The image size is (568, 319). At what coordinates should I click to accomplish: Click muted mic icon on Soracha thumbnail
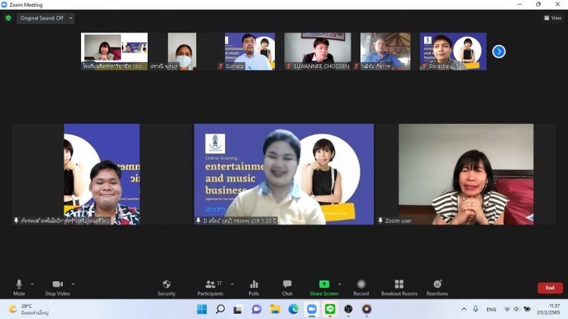tap(424, 67)
